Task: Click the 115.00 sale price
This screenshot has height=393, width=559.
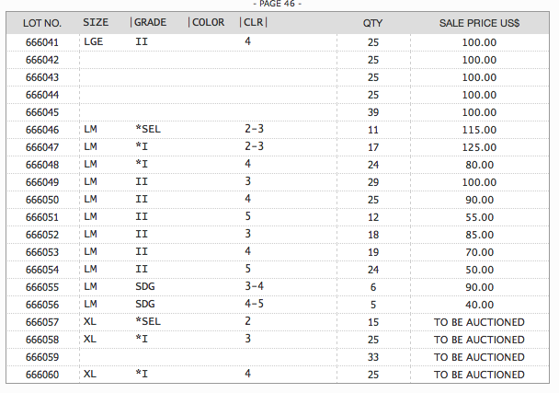Action: (x=479, y=130)
